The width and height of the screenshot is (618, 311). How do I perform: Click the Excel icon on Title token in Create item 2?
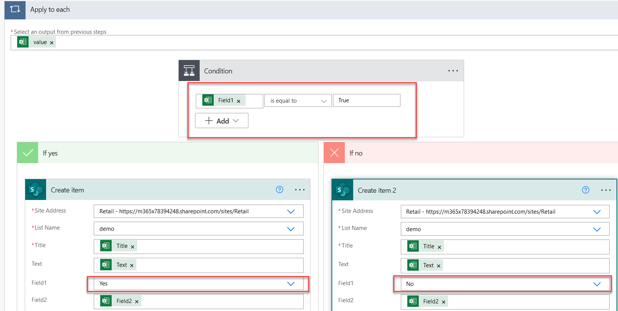[x=413, y=246]
